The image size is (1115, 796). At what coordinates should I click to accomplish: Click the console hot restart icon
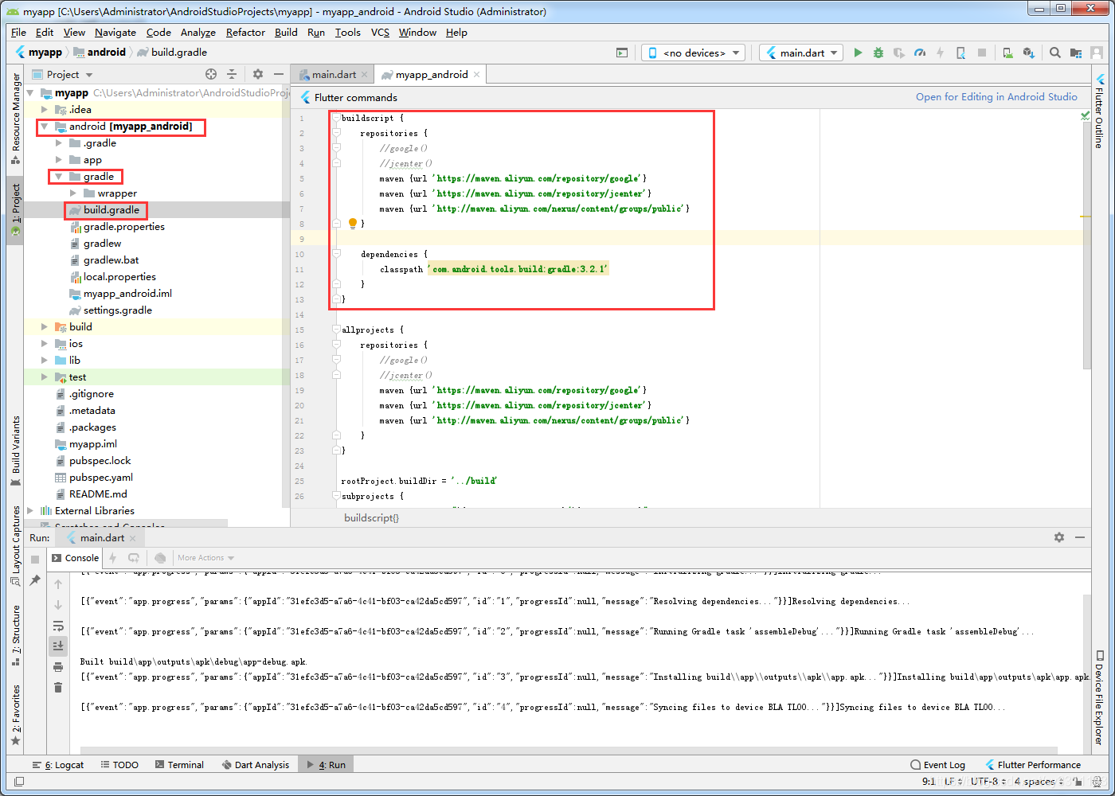tap(134, 558)
